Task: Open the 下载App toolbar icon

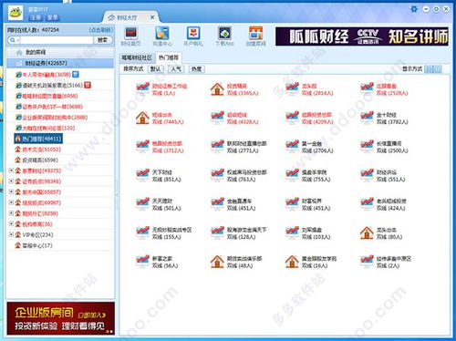Action: pos(224,36)
